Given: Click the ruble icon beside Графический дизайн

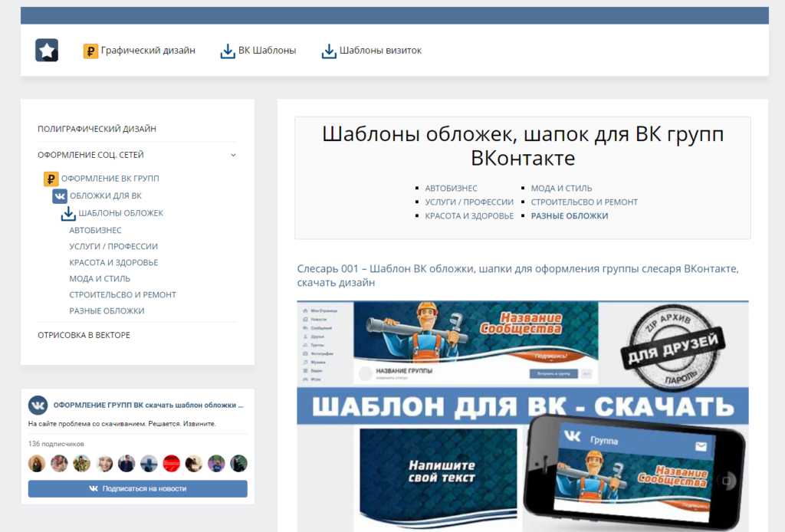Looking at the screenshot, I should tap(90, 51).
